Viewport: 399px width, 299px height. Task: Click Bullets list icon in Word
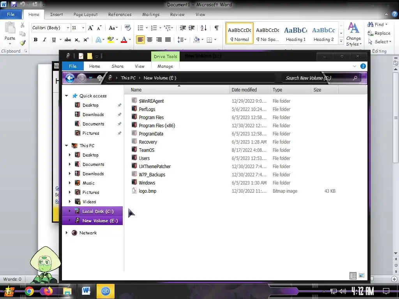140,28
